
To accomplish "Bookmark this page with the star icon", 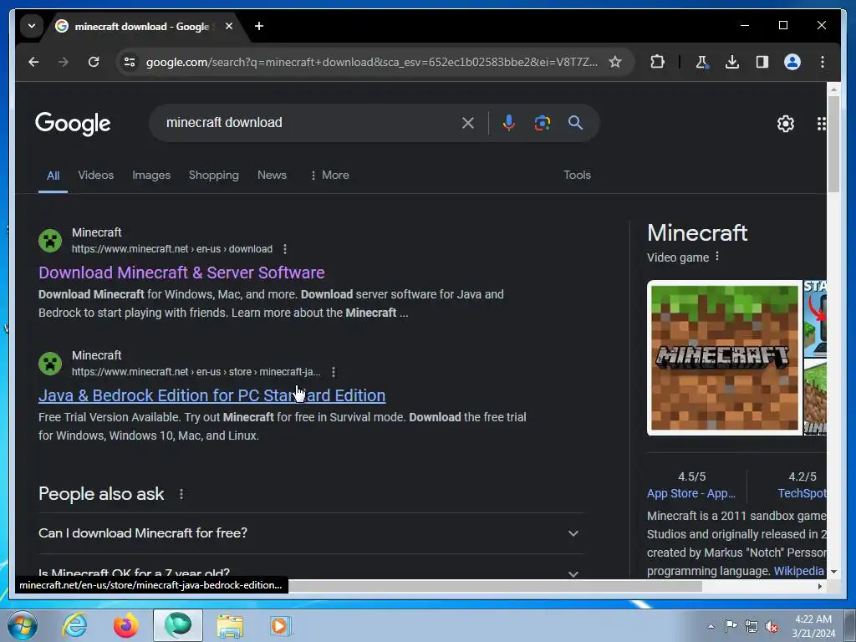I will [615, 62].
